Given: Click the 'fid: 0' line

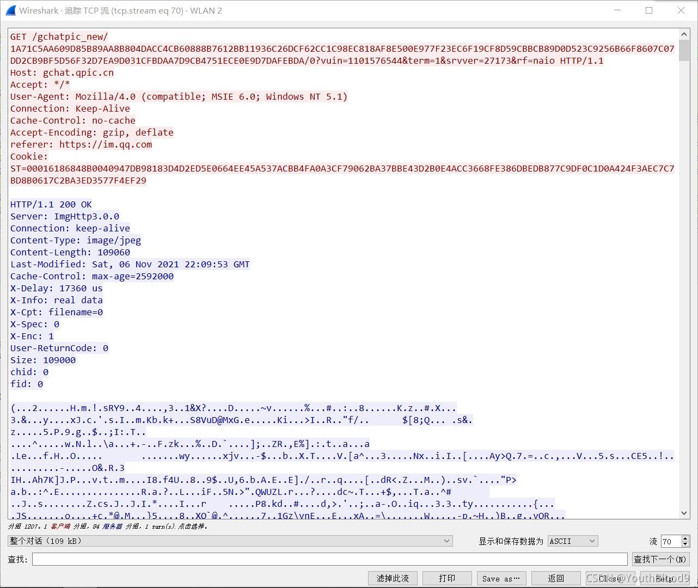Looking at the screenshot, I should 27,384.
